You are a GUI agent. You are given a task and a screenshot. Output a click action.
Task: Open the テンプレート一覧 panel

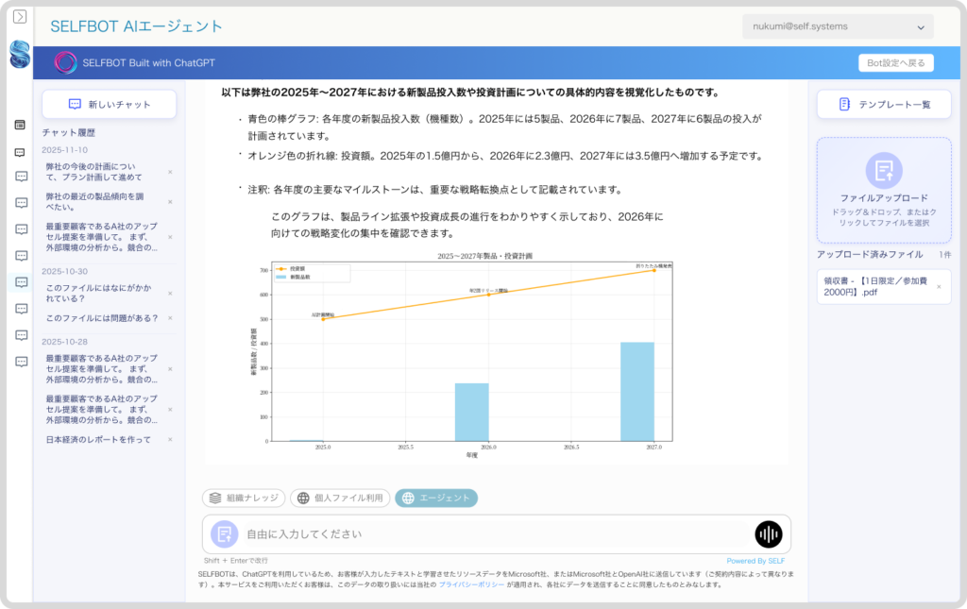(x=884, y=105)
